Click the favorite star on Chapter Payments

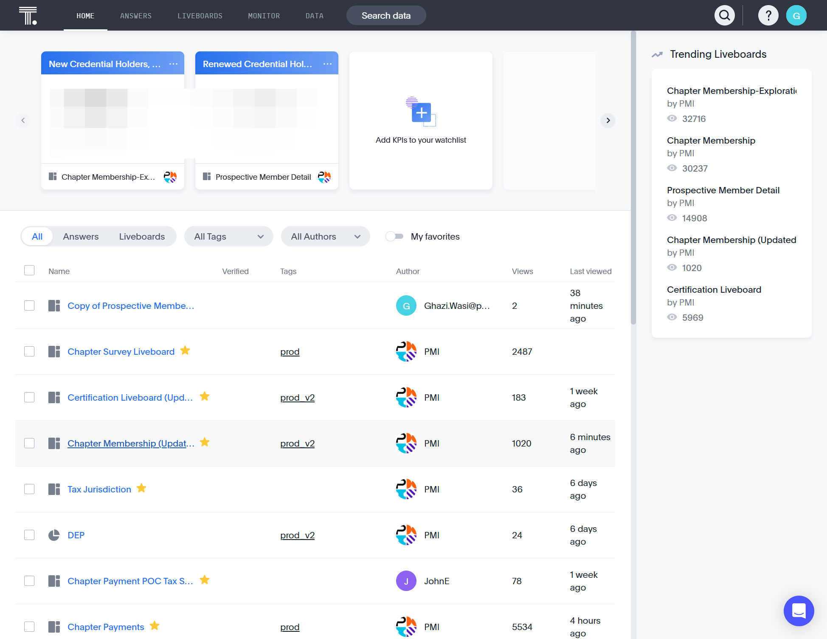pos(155,626)
